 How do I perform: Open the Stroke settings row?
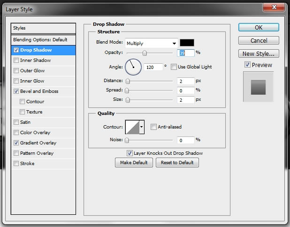click(43, 163)
